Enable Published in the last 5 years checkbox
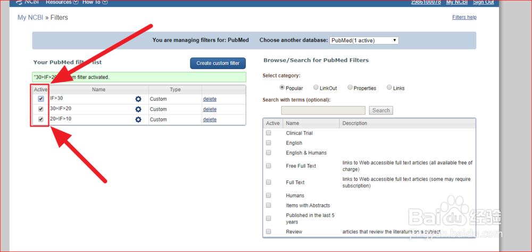 tap(269, 218)
